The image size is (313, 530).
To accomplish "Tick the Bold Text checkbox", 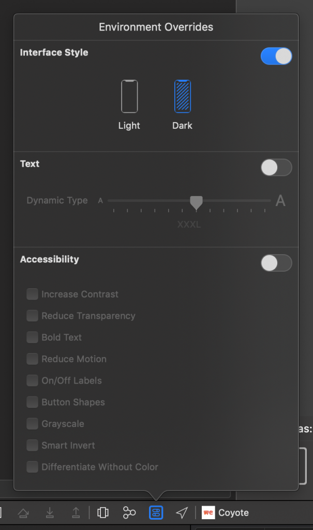I will coord(33,337).
